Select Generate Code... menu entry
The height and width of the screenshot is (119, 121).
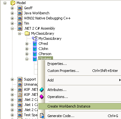pos(79,116)
